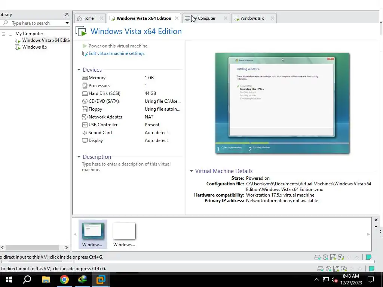Click the Network Adapter device icon
Viewport: 383px width, 287px height.
coord(85,117)
